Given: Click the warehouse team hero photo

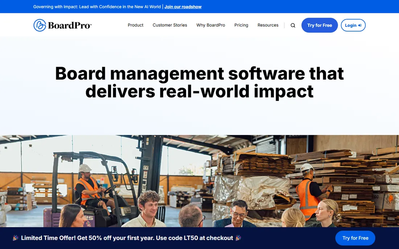Looking at the screenshot, I should pos(199,181).
